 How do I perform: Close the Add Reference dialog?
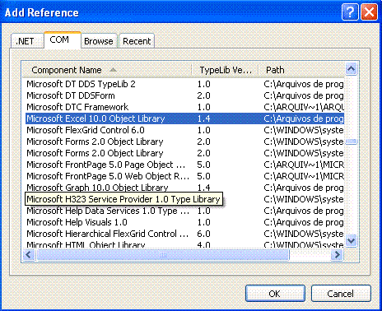(369, 12)
